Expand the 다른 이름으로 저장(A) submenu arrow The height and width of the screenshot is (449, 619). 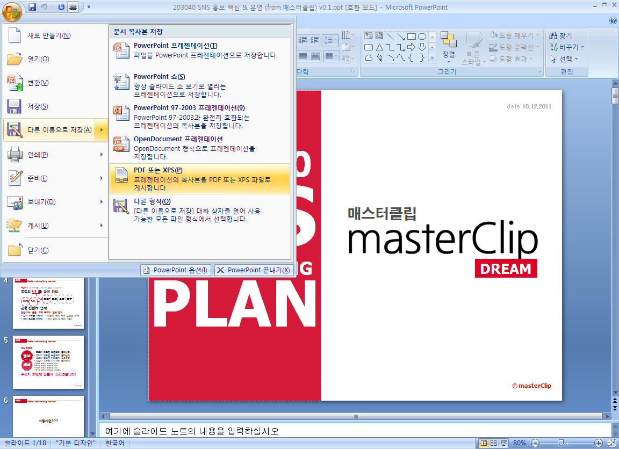(x=102, y=130)
